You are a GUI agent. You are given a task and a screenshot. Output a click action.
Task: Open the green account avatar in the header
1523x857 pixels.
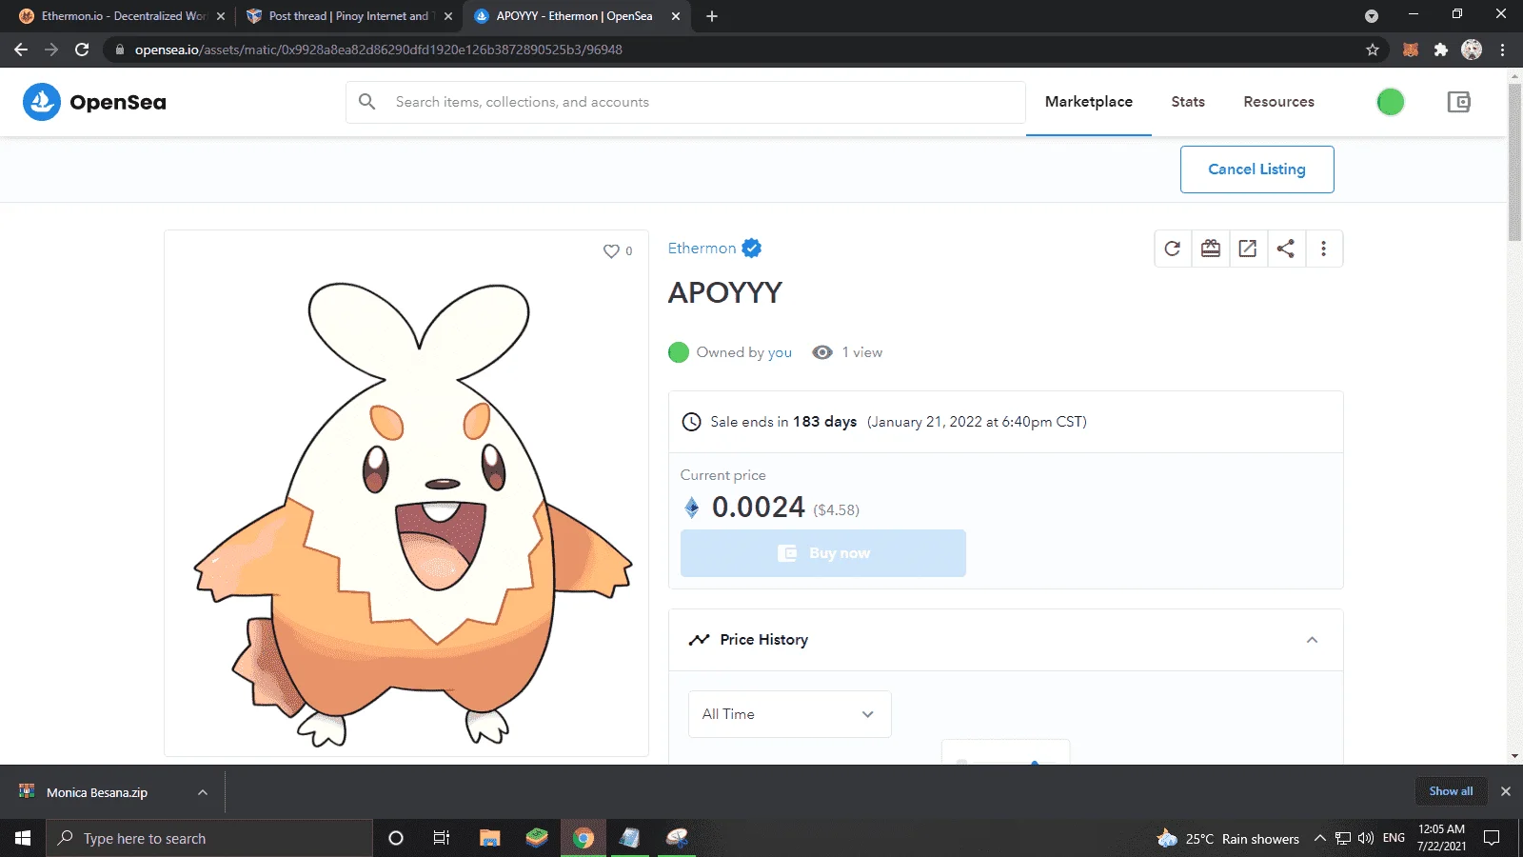(1391, 102)
